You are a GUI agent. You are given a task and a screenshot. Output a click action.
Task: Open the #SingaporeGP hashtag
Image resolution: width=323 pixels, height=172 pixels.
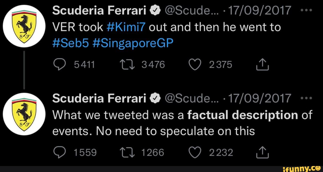coord(134,43)
